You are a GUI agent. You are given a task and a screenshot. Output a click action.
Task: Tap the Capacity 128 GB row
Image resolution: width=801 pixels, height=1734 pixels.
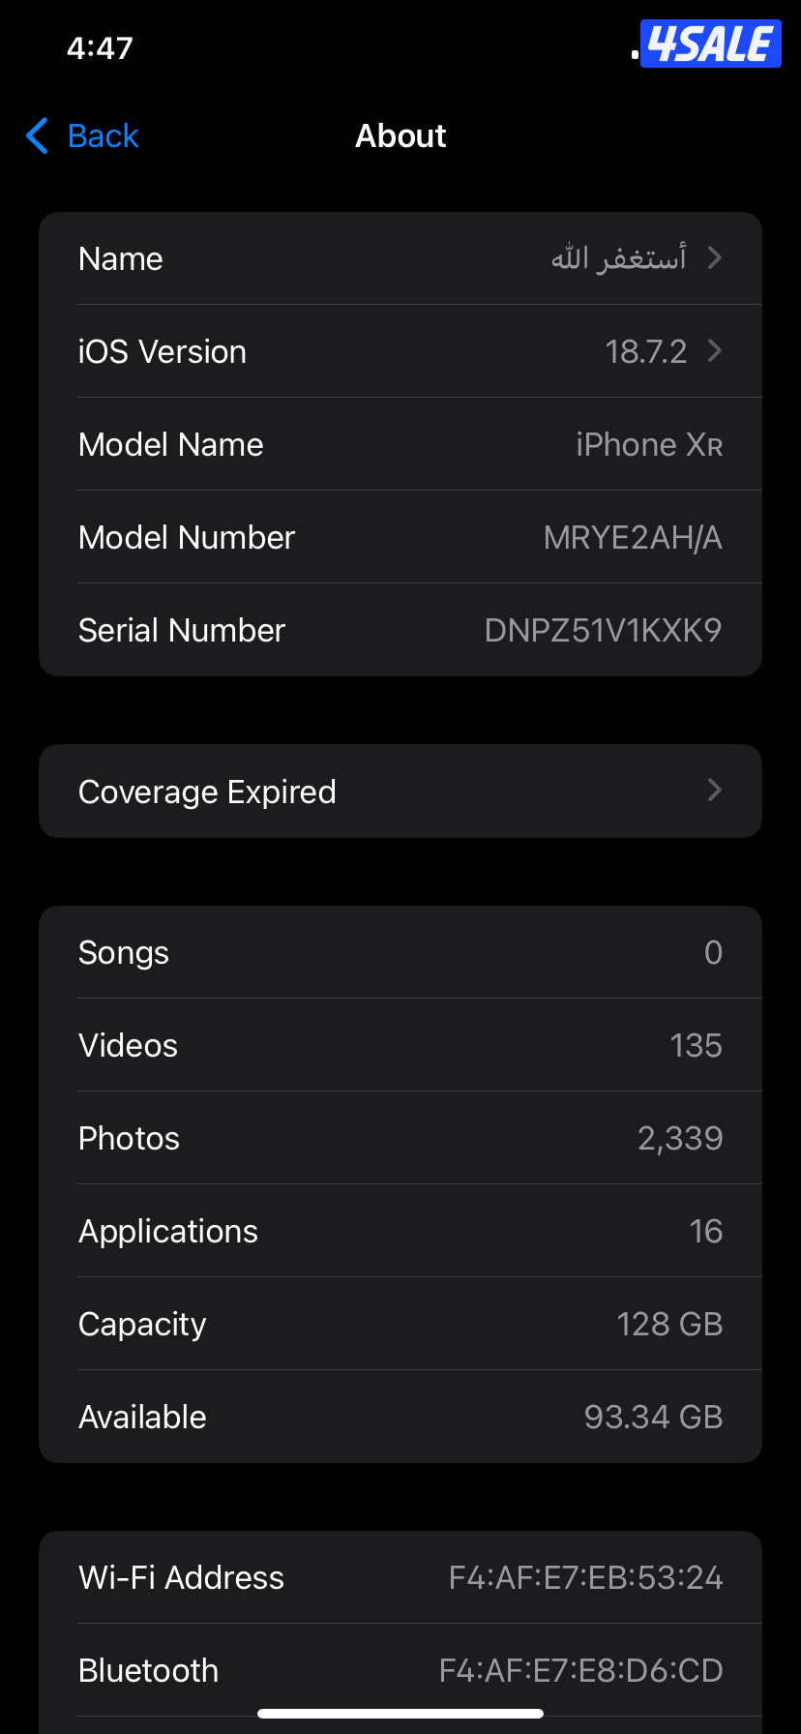pyautogui.click(x=400, y=1324)
